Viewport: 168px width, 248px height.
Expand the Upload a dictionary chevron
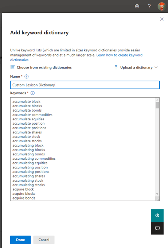click(x=156, y=67)
